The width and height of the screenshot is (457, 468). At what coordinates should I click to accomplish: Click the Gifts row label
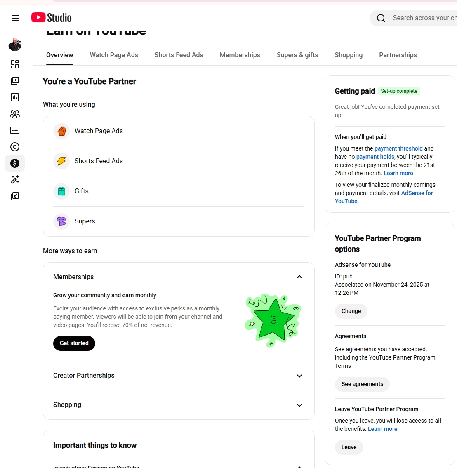[82, 191]
